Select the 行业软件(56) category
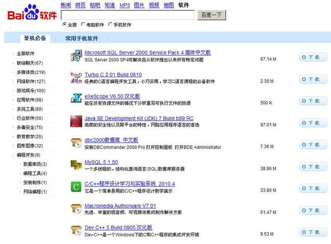Screen dimensions: 331x244 pos(30,118)
